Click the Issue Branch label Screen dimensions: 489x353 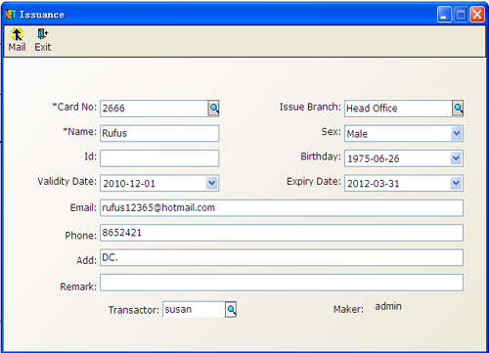[x=310, y=107]
